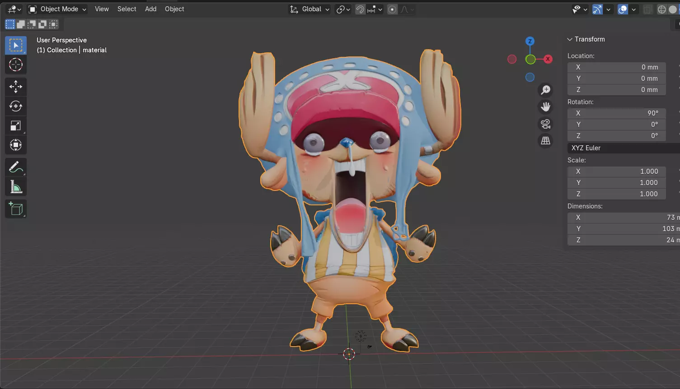Toggle viewport overlays display
Viewport: 680px width, 389px height.
tap(623, 9)
